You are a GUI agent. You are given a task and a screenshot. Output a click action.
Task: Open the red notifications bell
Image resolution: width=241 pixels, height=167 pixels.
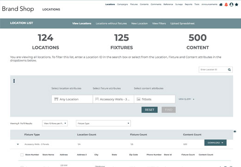[x=226, y=5]
